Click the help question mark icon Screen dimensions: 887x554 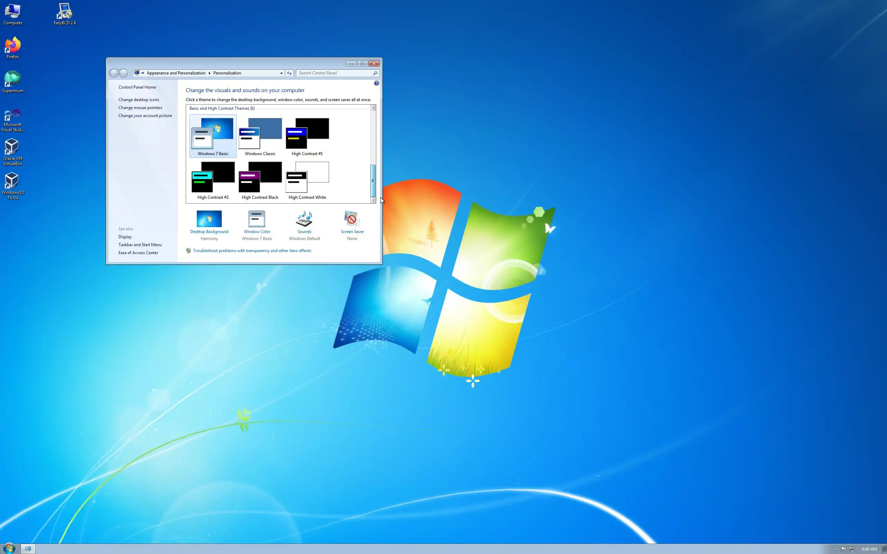click(376, 83)
